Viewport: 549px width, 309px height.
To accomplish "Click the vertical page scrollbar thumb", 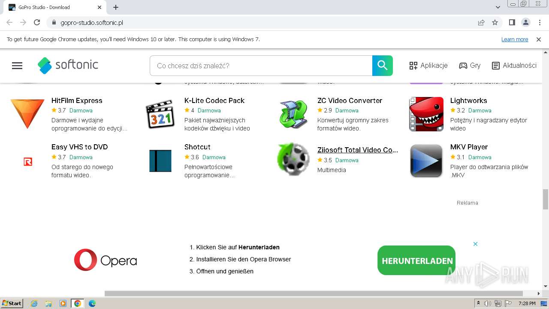I will (x=545, y=199).
